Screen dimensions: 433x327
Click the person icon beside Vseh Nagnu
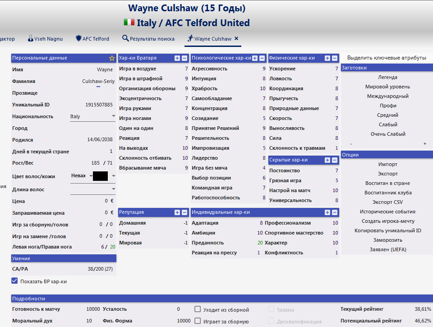coord(30,38)
